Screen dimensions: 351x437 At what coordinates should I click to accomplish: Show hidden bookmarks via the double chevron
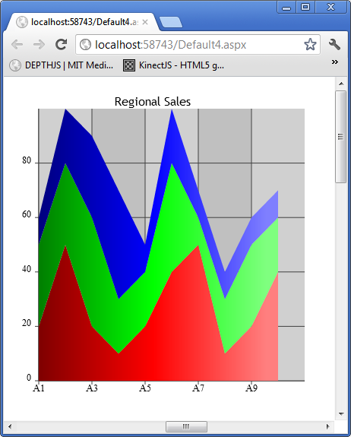(335, 62)
